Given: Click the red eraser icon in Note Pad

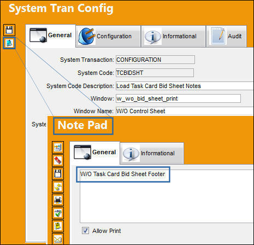Looking at the screenshot, I should point(58,161).
